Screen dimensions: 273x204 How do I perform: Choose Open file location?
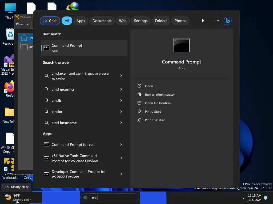pyautogui.click(x=158, y=103)
